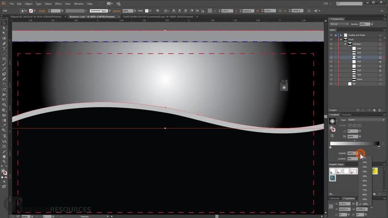This screenshot has width=388, height=218.
Task: Choose 10% in opacity dropdown list
Action: click(x=365, y=162)
